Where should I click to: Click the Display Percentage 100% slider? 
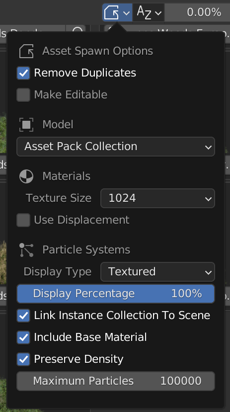(116, 294)
